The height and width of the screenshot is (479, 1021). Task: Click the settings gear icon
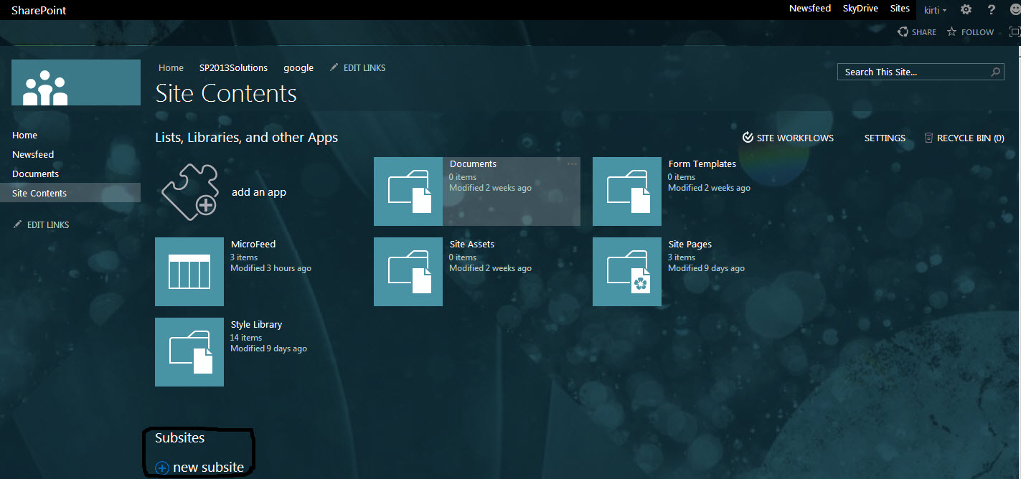[966, 9]
